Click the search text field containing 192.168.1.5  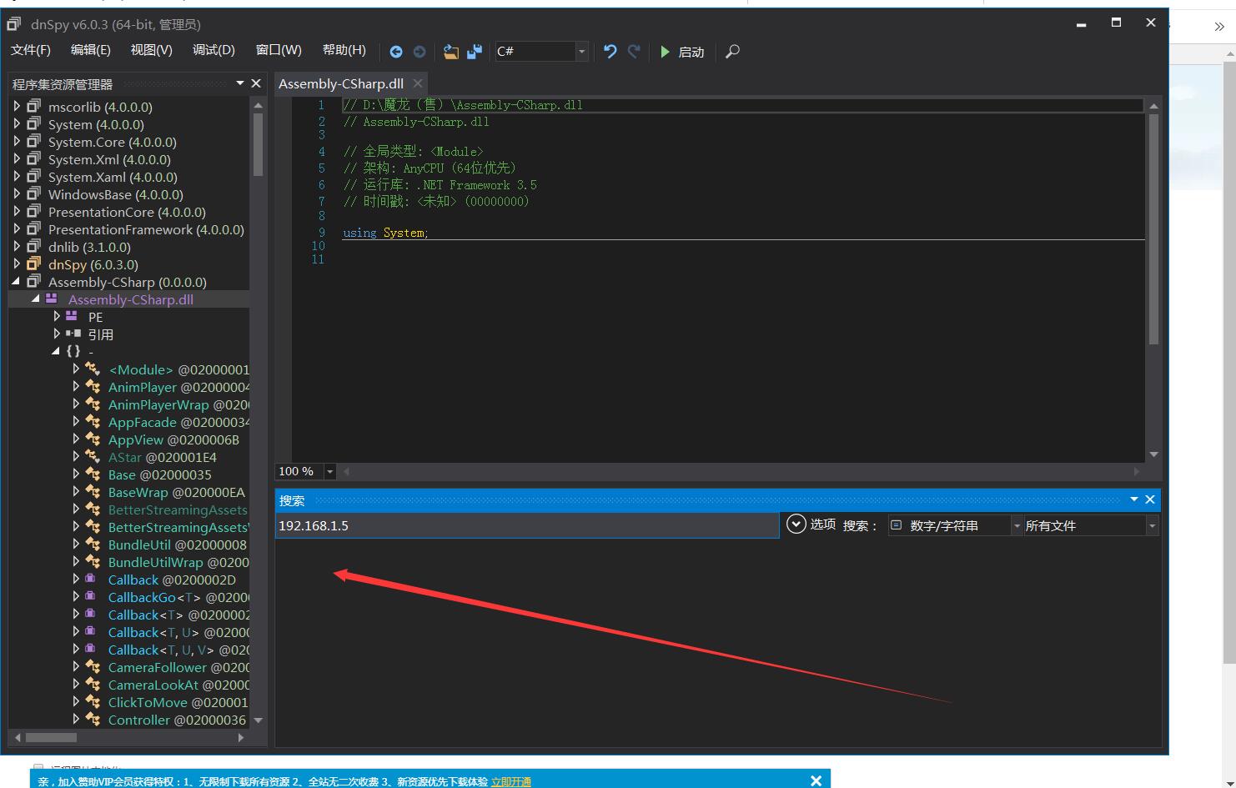pyautogui.click(x=525, y=525)
